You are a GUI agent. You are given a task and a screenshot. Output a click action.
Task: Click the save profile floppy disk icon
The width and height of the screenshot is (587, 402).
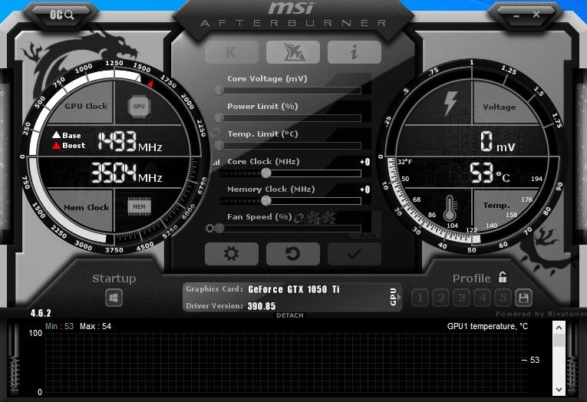pyautogui.click(x=523, y=298)
